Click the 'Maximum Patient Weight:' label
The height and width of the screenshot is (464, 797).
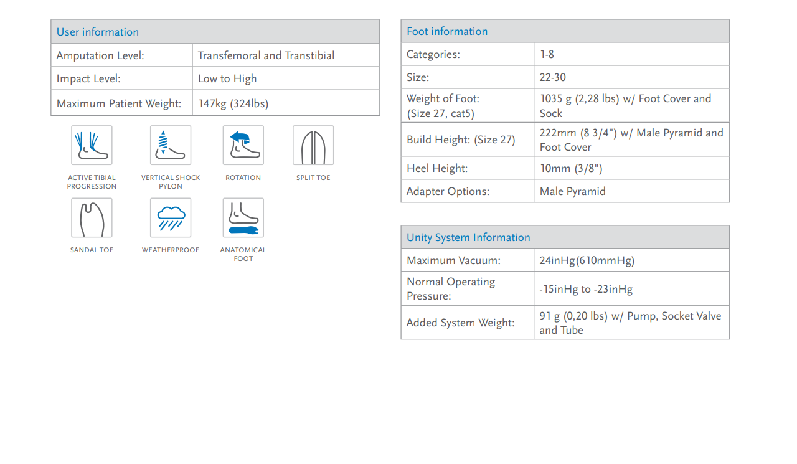(x=119, y=103)
